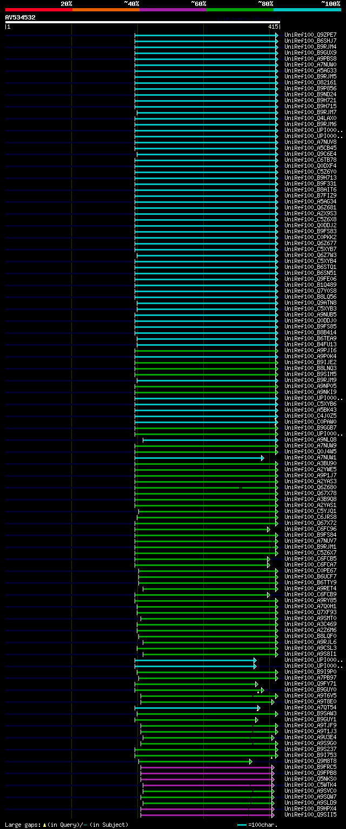Select hit label UniRef100_Q9ATN8
Screen dimensions: 346x829
[x=310, y=302]
